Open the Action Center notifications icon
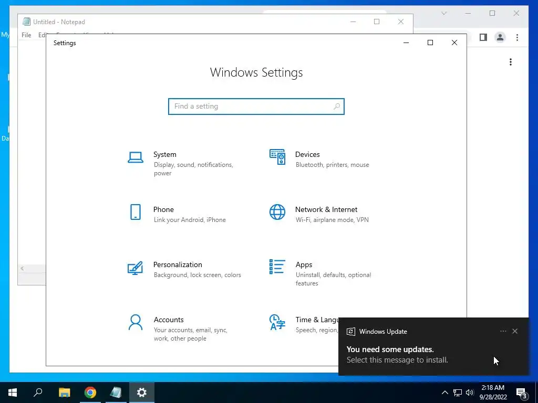 [522, 393]
